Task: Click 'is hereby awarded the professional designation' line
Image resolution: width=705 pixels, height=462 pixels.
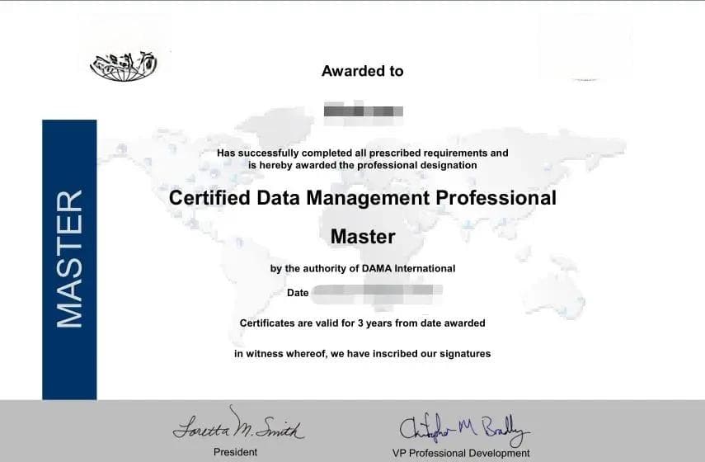Action: [x=362, y=165]
